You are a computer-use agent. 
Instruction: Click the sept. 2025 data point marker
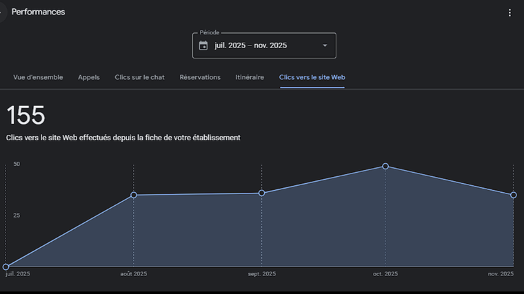[x=262, y=193]
